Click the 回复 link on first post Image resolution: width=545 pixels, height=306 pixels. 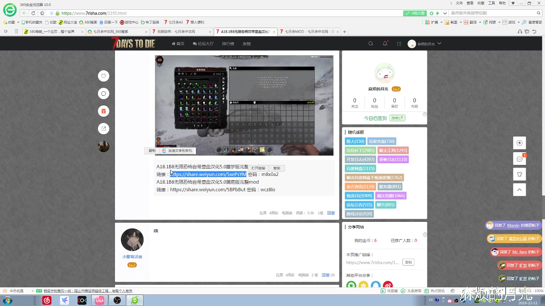[331, 213]
